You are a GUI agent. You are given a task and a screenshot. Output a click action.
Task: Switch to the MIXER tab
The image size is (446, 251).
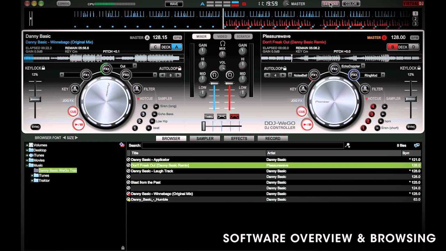coord(201,37)
